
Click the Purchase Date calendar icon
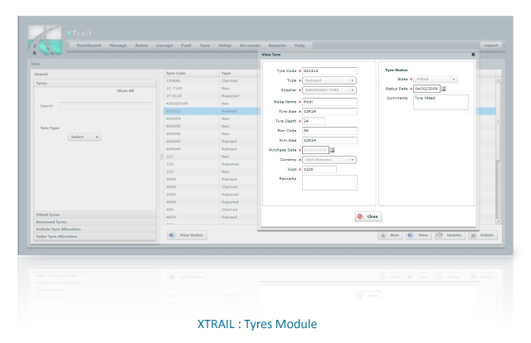[332, 150]
